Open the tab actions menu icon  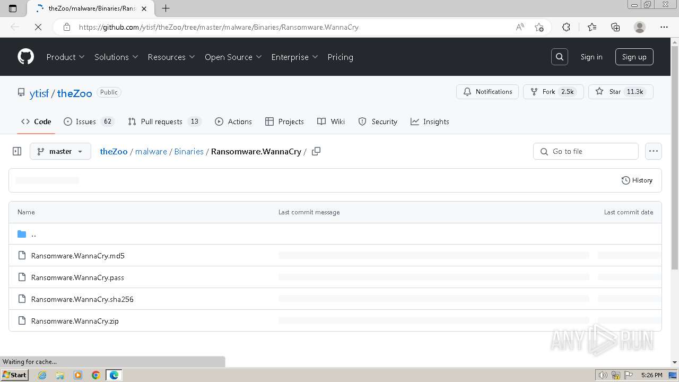13,8
